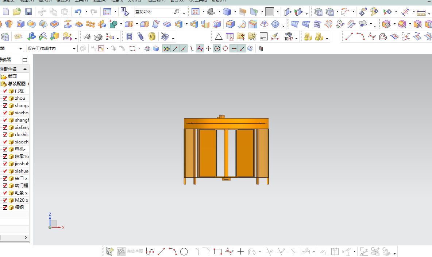Toggle the Enable Snap Point button
Image resolution: width=432 pixels, height=257 pixels.
[x=166, y=49]
